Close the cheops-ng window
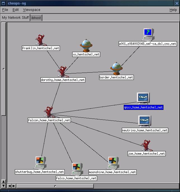This screenshot has width=180, height=192. pos(177,3)
